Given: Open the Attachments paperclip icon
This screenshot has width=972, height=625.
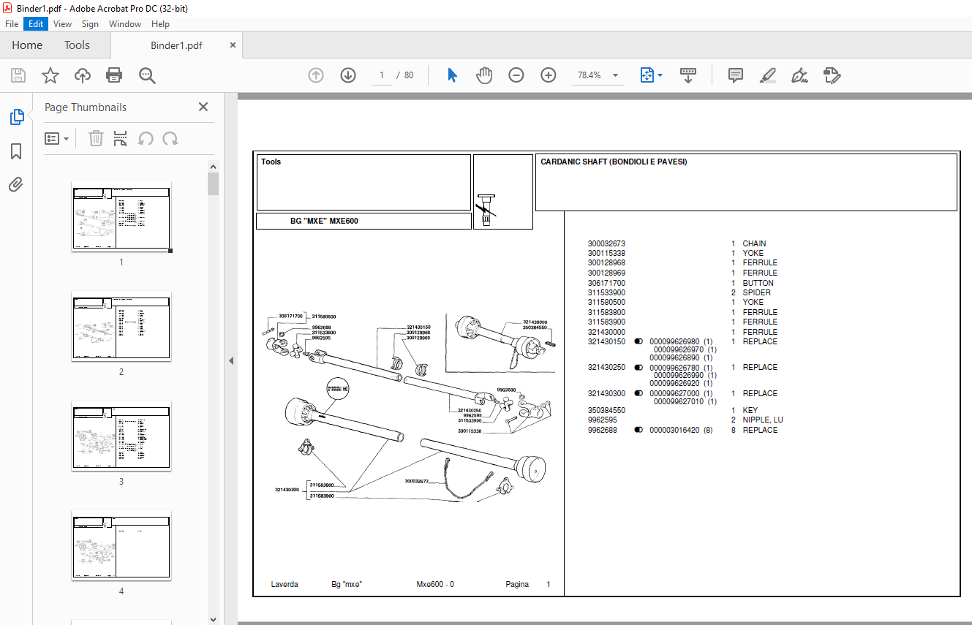Looking at the screenshot, I should tap(16, 185).
